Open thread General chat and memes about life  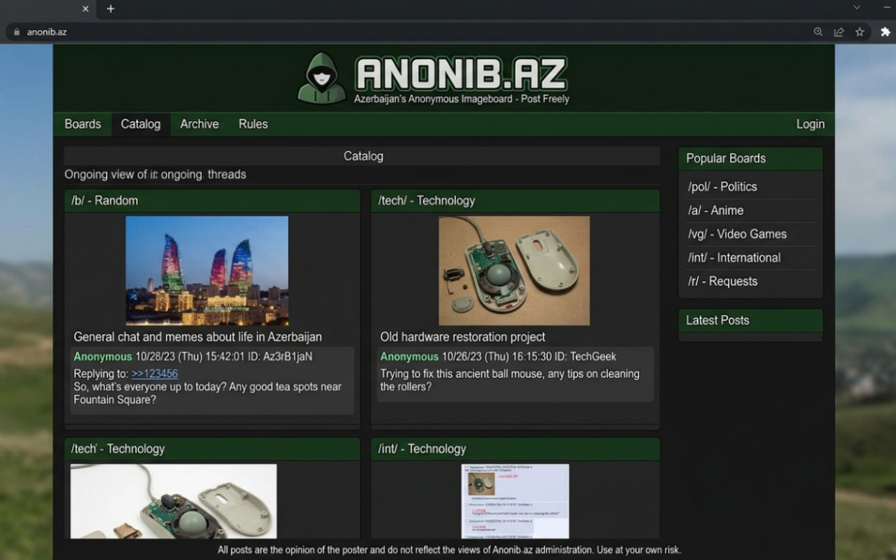(x=198, y=337)
